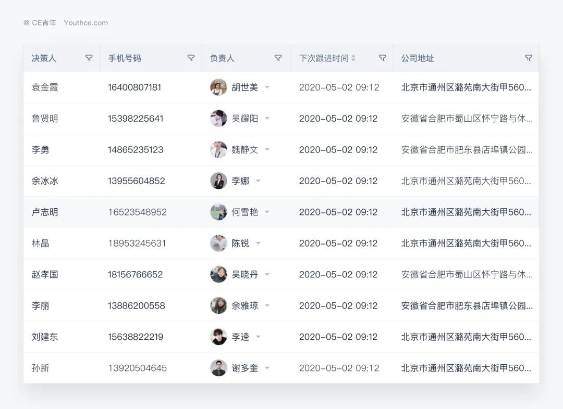Expand the dropdown arrow next to 谢多奎
The height and width of the screenshot is (409, 563).
click(267, 368)
